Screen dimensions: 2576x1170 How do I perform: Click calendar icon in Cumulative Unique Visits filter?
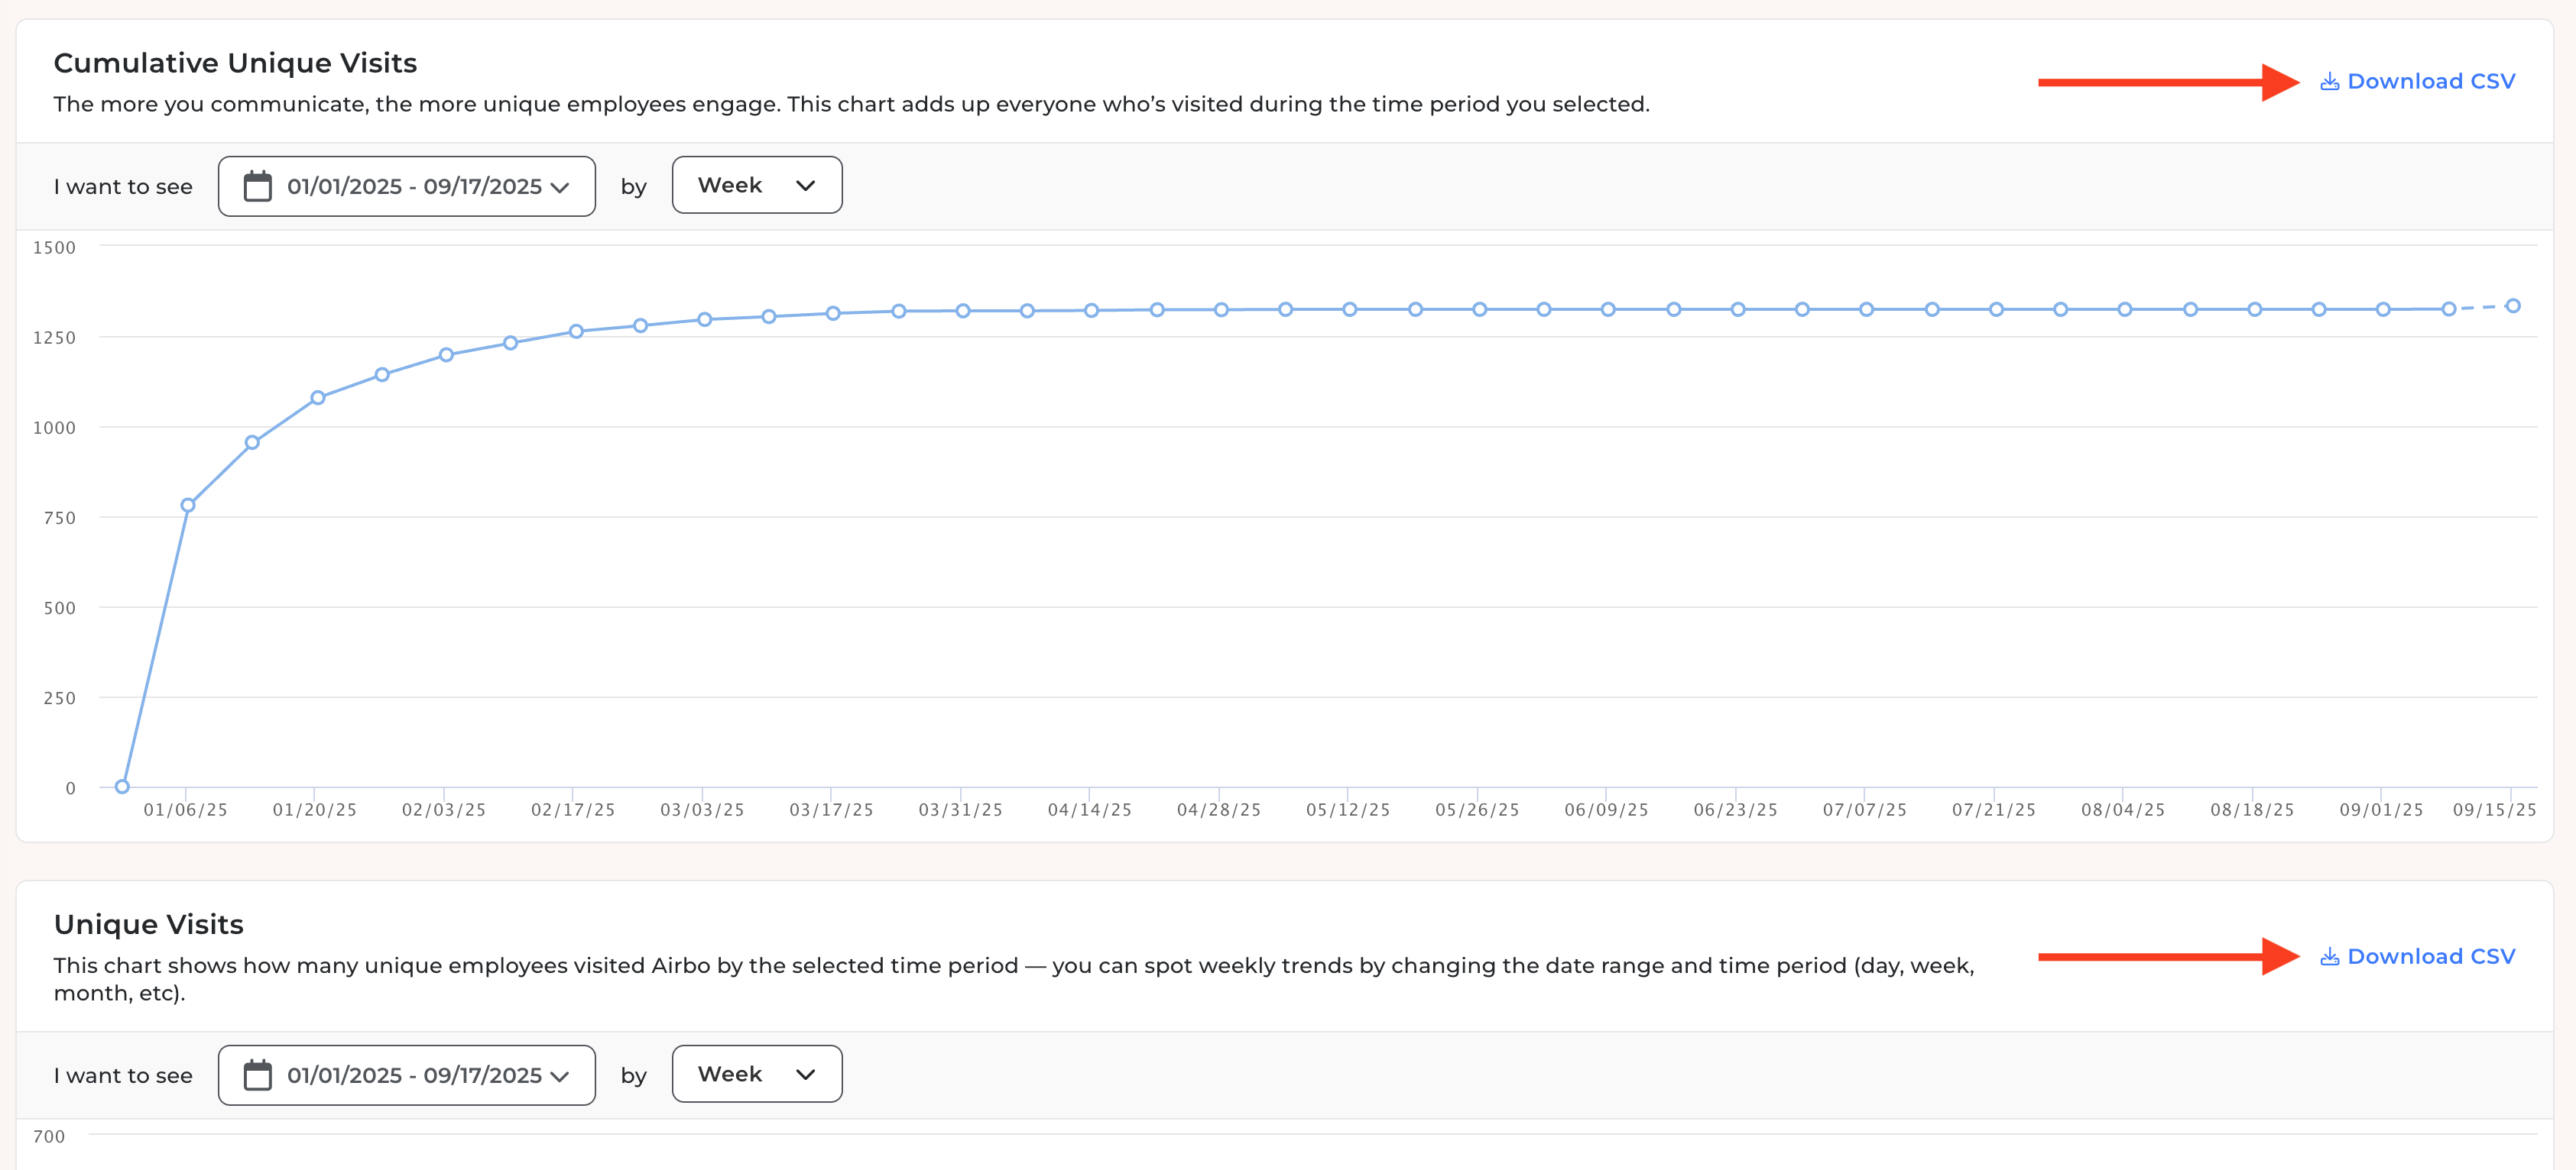258,186
